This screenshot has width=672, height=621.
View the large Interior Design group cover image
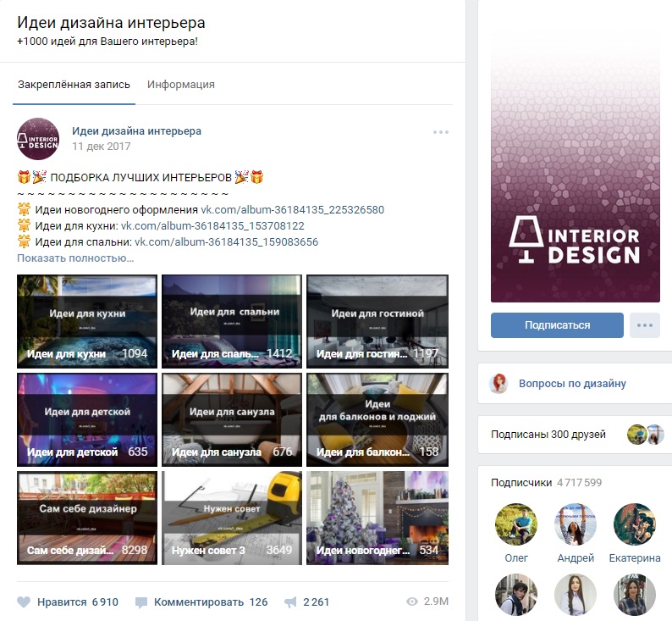(x=576, y=171)
